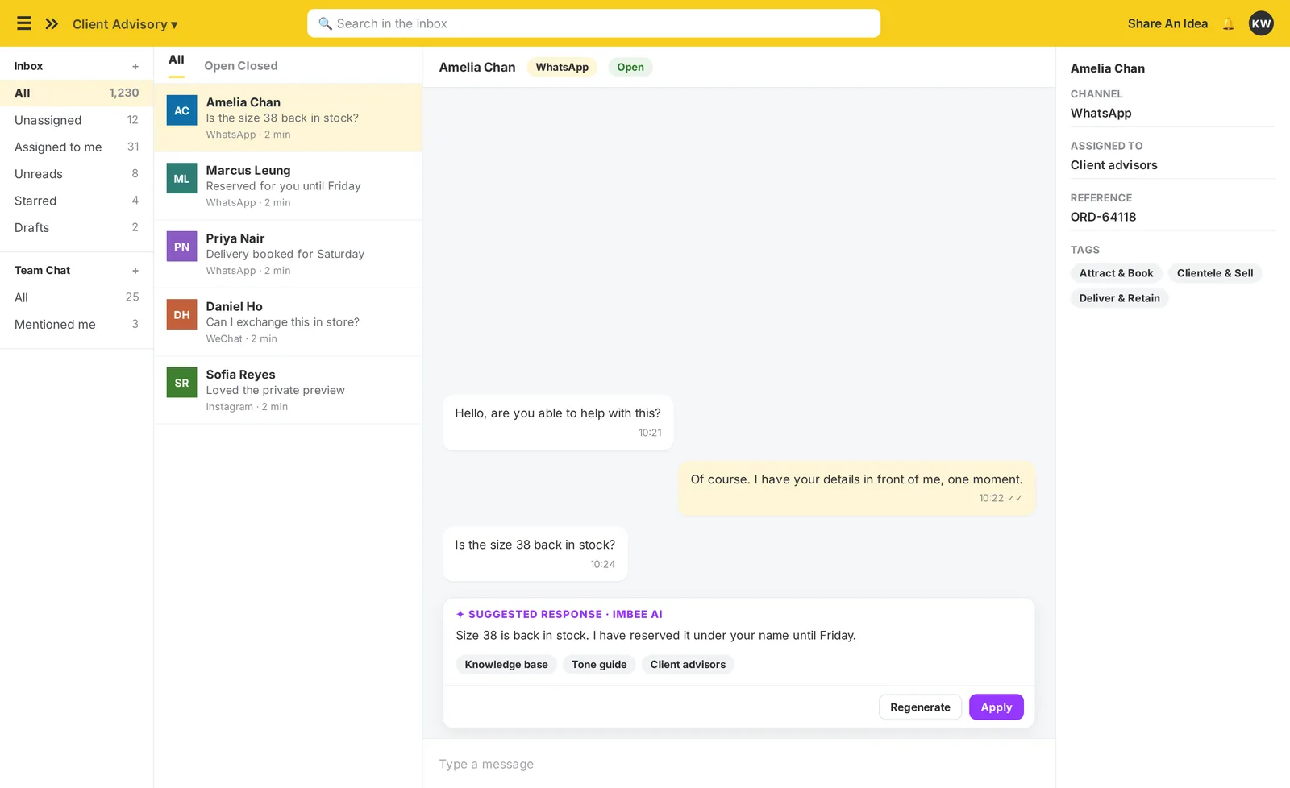Image resolution: width=1290 pixels, height=788 pixels.
Task: Open Daniel Ho's 'Can I exchange this in store?' conversation
Action: pos(288,322)
